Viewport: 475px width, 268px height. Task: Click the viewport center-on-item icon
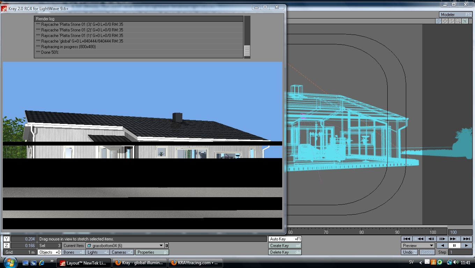click(439, 21)
